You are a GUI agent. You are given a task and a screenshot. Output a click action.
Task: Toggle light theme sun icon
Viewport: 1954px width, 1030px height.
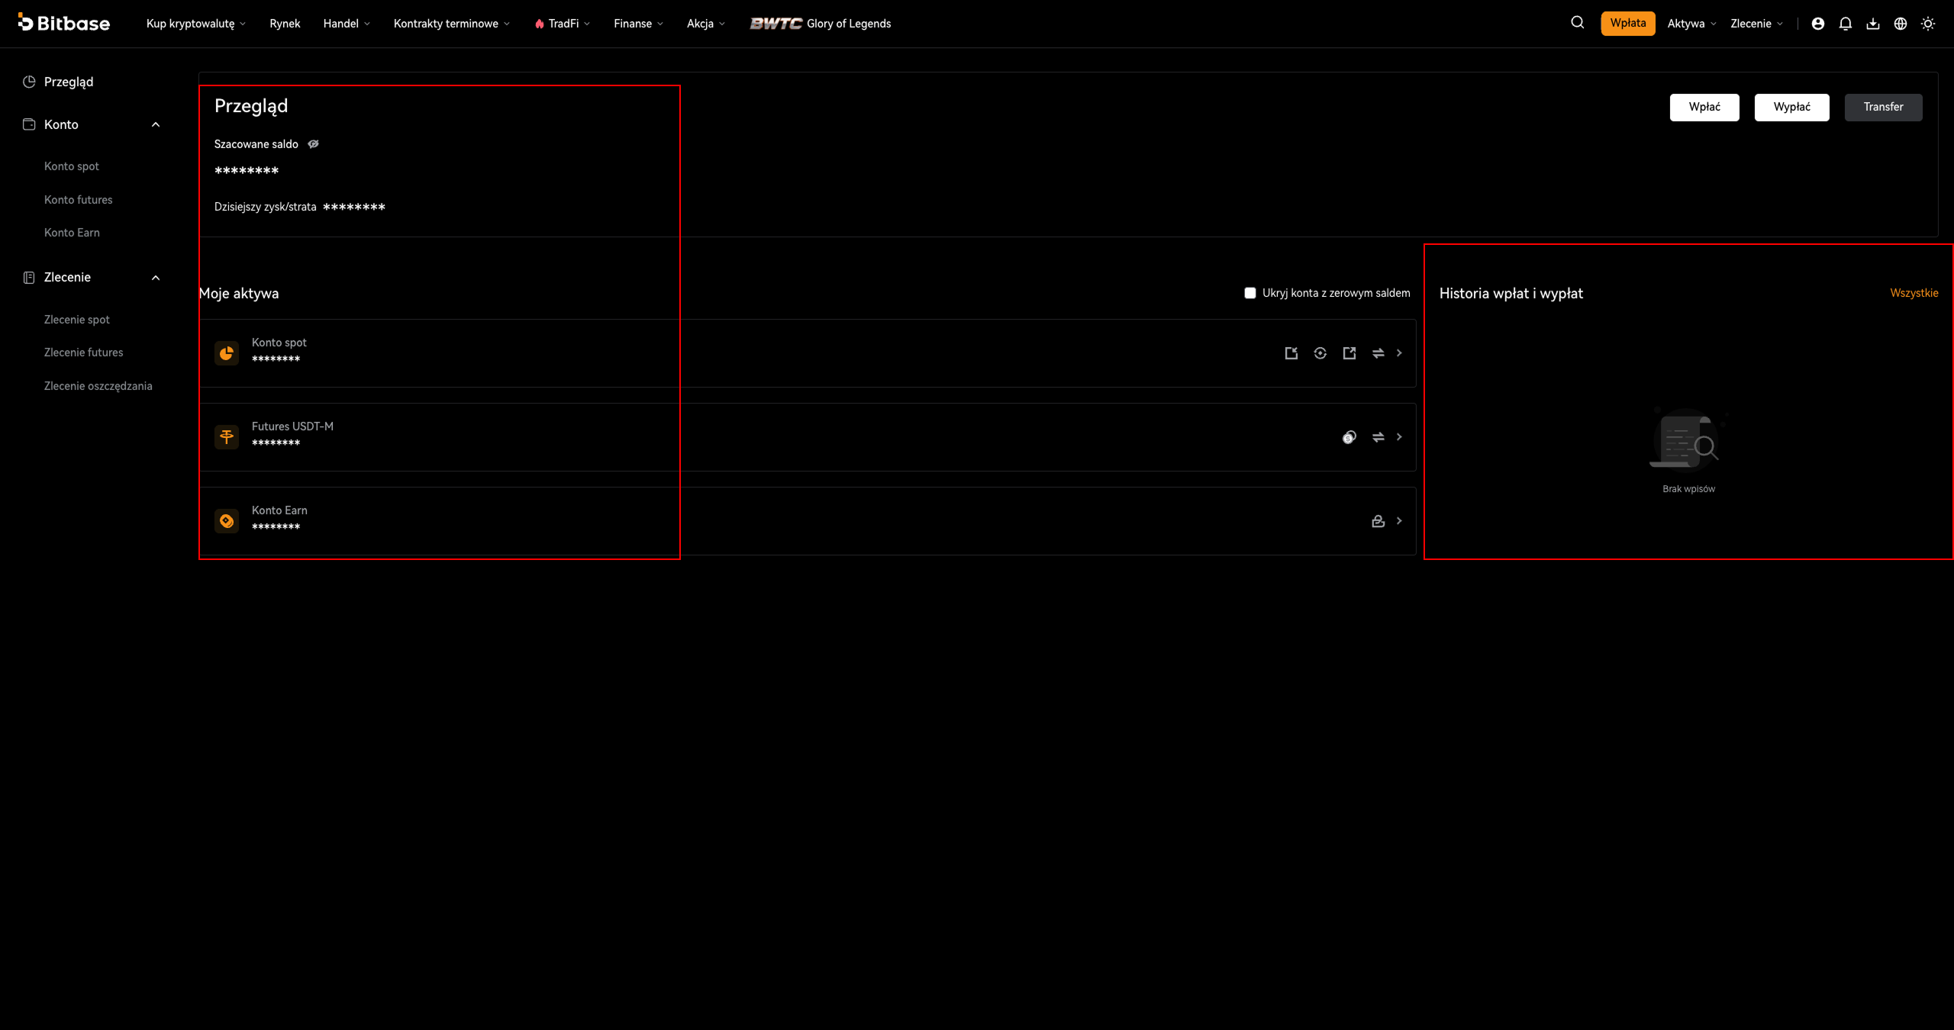pos(1928,24)
